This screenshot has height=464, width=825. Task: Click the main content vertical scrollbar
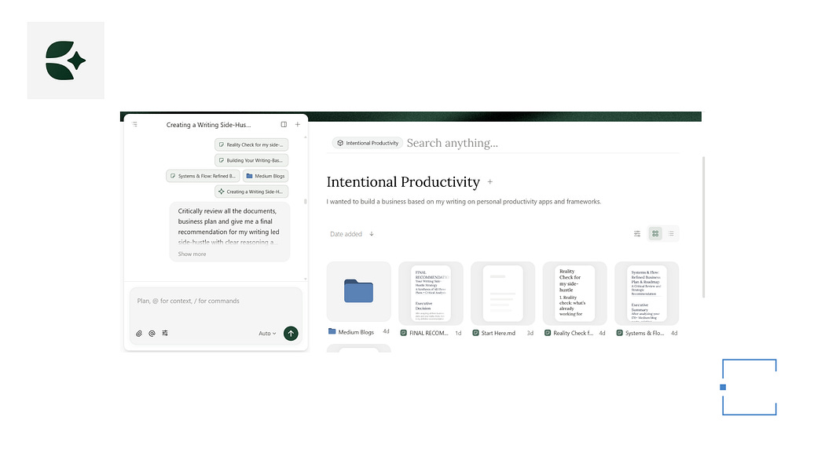pos(703,227)
